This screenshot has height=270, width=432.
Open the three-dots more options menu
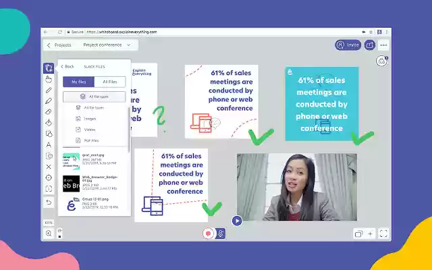383,45
